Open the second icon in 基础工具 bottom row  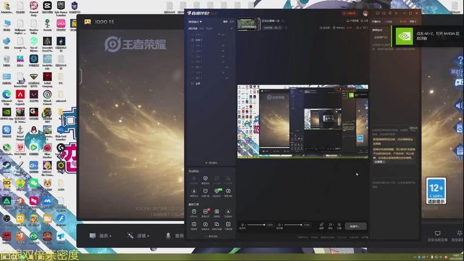(x=205, y=226)
